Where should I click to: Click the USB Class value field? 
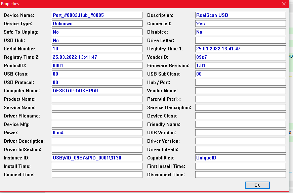coord(97,74)
